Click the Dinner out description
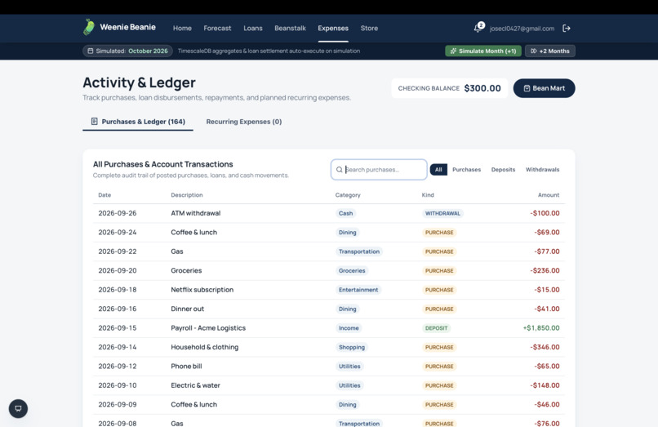This screenshot has width=658, height=427. point(187,309)
